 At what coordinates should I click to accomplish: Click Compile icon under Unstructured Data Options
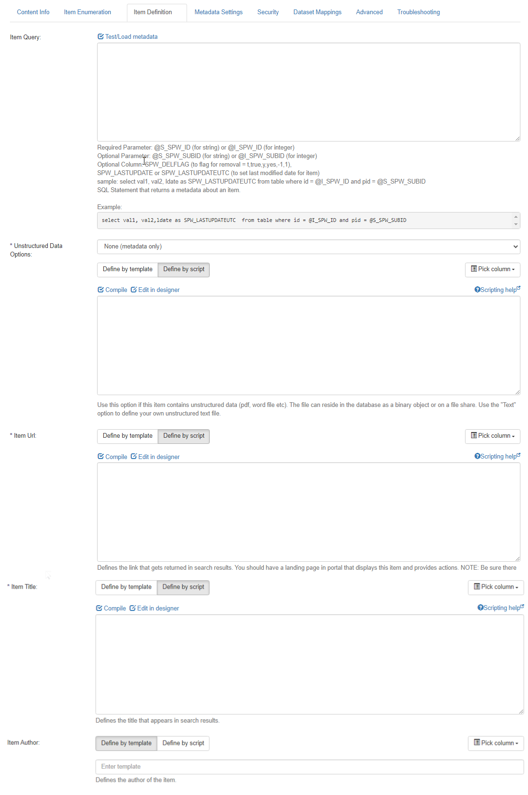coord(100,290)
